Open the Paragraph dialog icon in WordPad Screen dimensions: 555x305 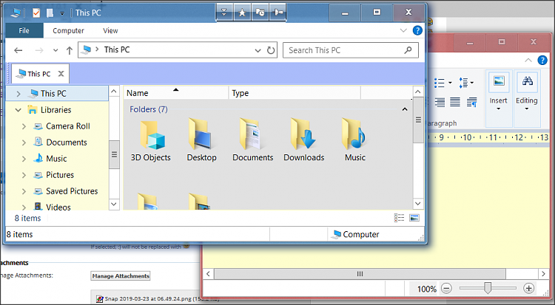tap(472, 102)
